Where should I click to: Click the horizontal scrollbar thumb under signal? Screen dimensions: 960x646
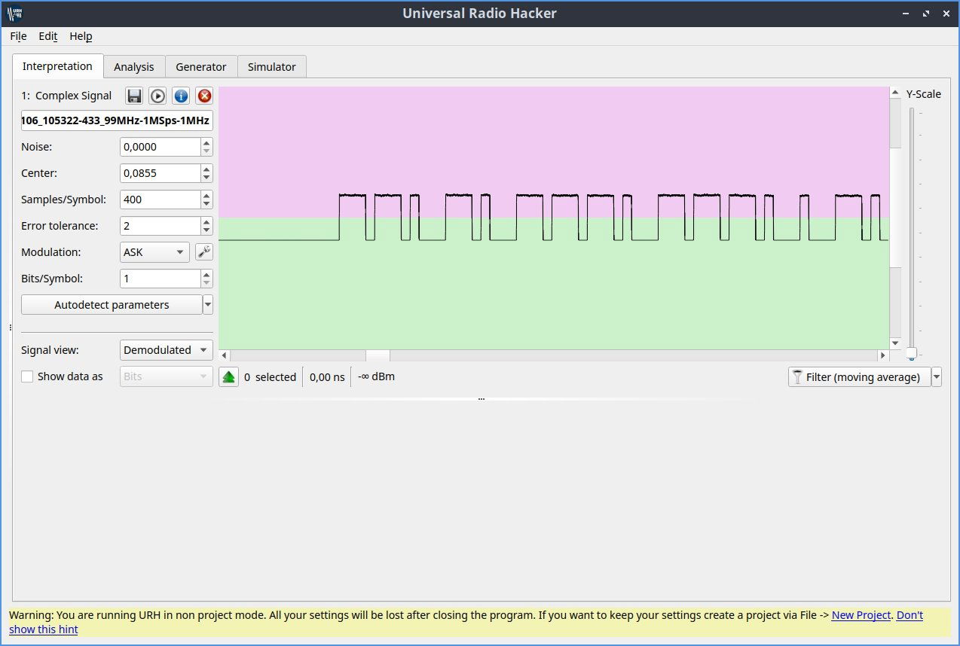pyautogui.click(x=378, y=355)
